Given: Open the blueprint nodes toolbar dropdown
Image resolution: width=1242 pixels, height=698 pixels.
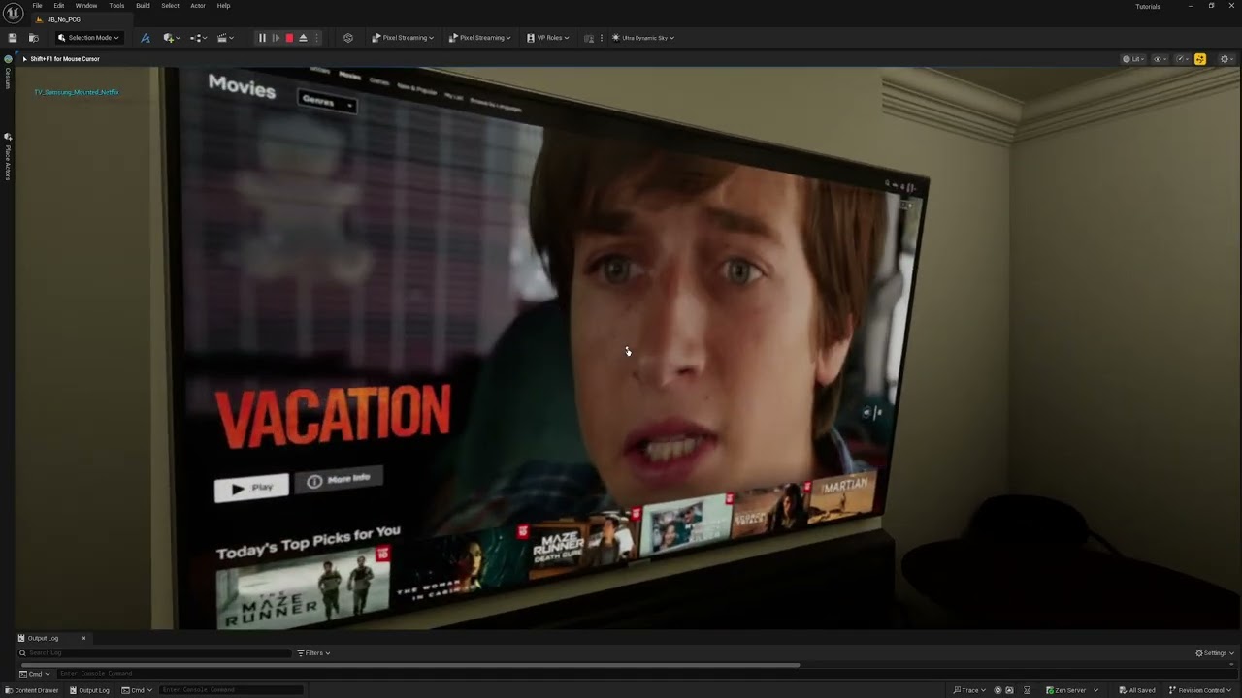Looking at the screenshot, I should [198, 38].
